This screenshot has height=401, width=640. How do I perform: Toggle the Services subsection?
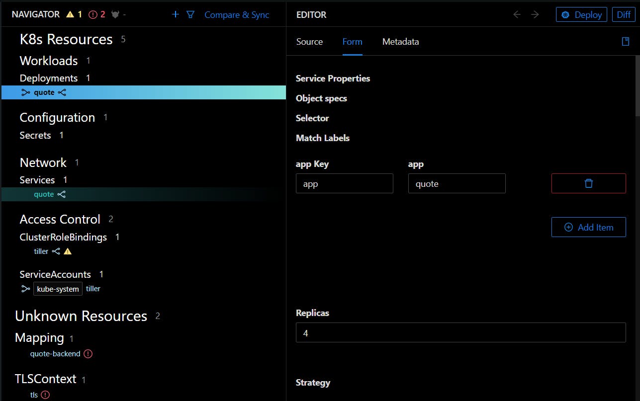pyautogui.click(x=37, y=180)
